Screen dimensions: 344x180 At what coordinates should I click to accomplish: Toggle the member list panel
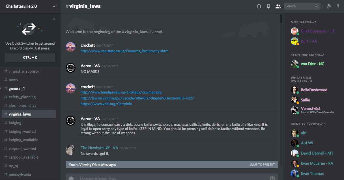[x=278, y=6]
